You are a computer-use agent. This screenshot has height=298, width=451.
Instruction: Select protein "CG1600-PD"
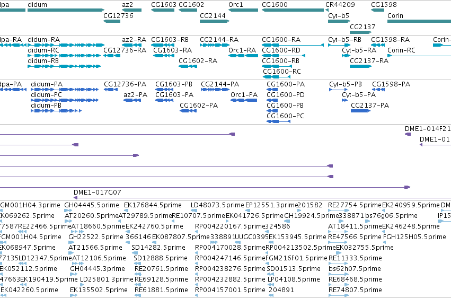coord(272,100)
